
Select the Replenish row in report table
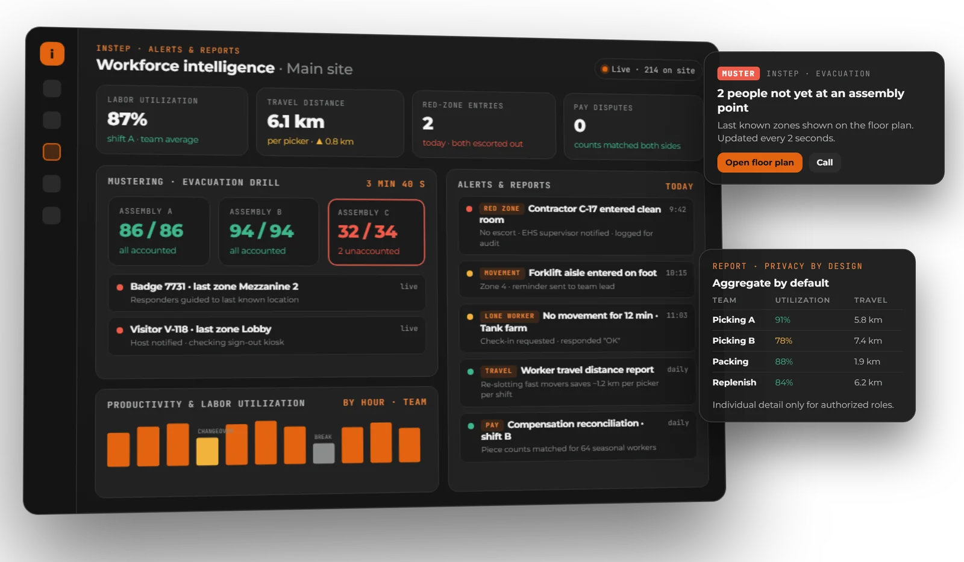pos(807,382)
